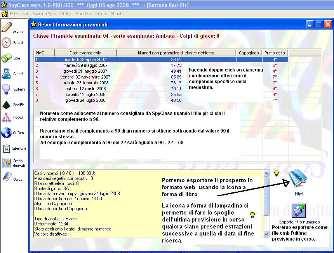The width and height of the screenshot is (334, 253).
Task: Click the lightbulb icon beside the scrollbar
Action: [276, 173]
